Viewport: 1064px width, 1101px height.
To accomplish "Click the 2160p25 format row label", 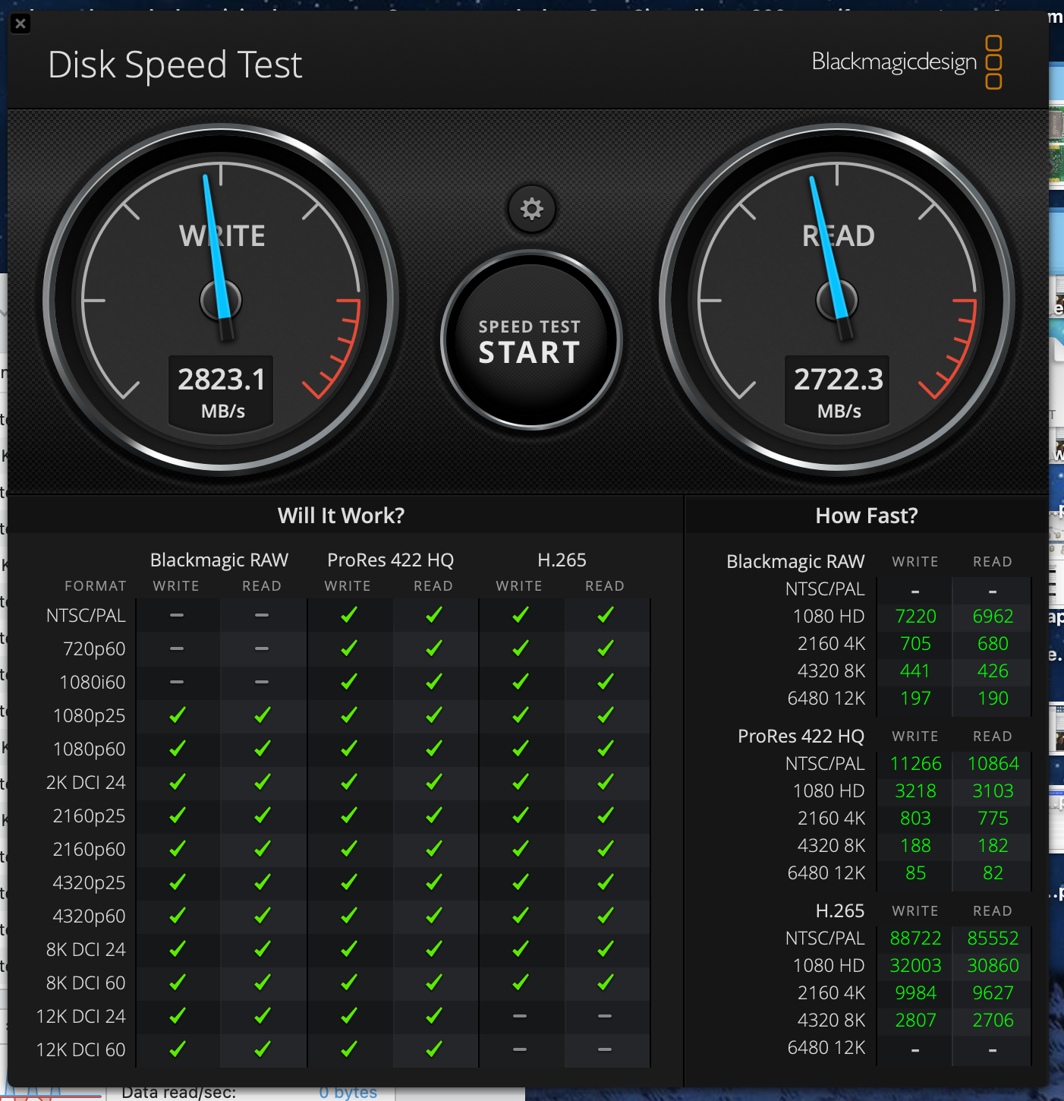I will pyautogui.click(x=90, y=816).
